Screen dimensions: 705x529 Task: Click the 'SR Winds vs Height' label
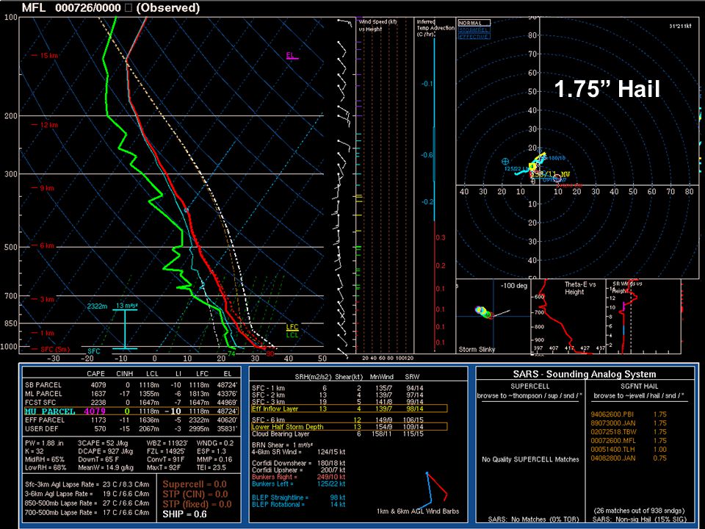[x=627, y=287]
